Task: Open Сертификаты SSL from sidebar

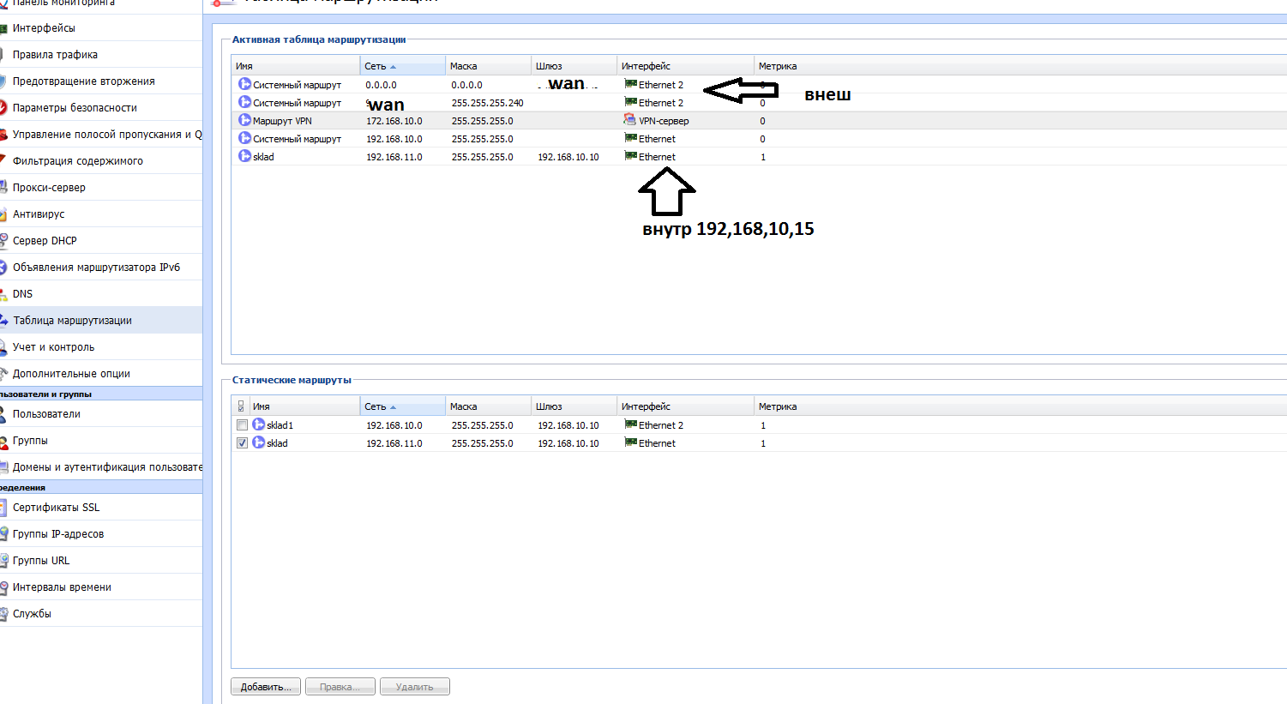Action: [56, 508]
